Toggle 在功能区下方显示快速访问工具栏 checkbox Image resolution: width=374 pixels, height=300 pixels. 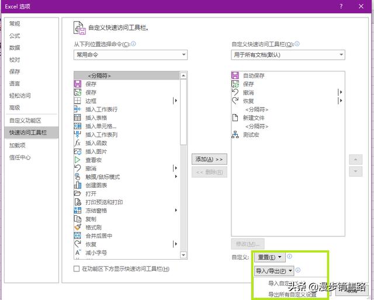click(x=77, y=269)
